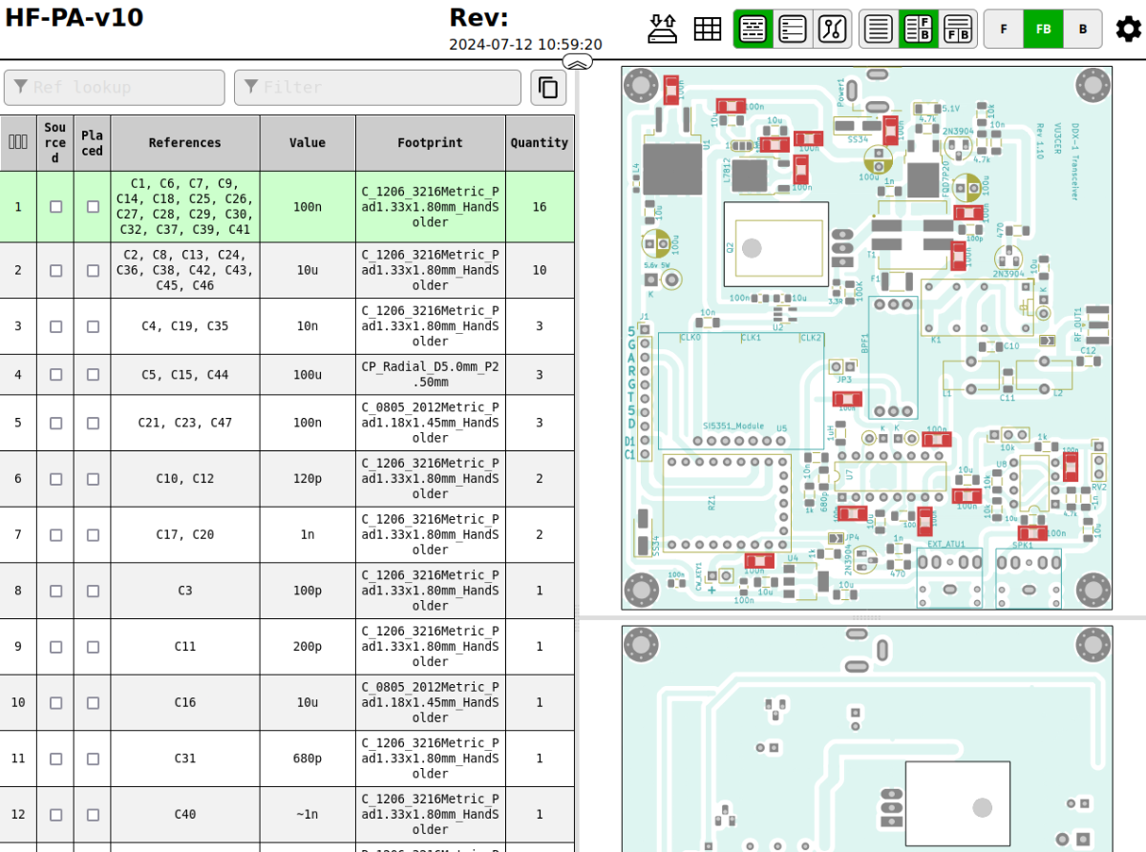This screenshot has height=852, width=1146.
Task: Click the 200p value cell
Action: coord(308,647)
